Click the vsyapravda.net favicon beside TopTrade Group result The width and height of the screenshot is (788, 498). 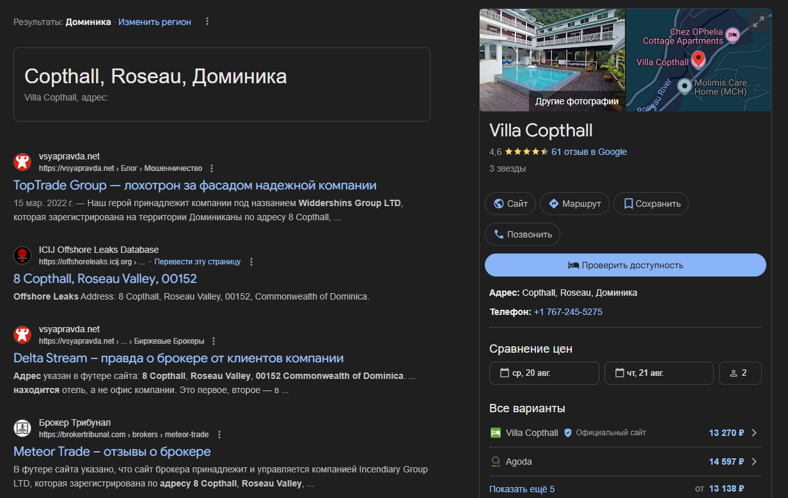(22, 162)
